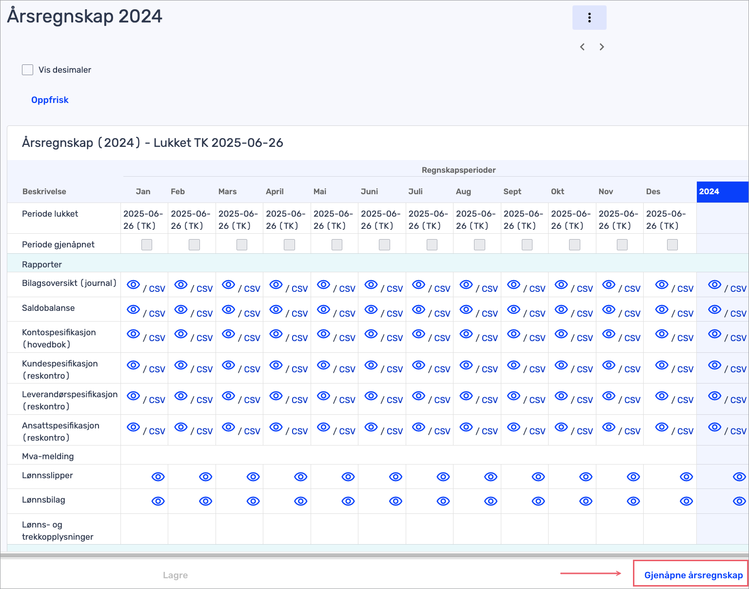
Task: Show Kundespesifikasjon report for Sept
Action: tap(513, 365)
